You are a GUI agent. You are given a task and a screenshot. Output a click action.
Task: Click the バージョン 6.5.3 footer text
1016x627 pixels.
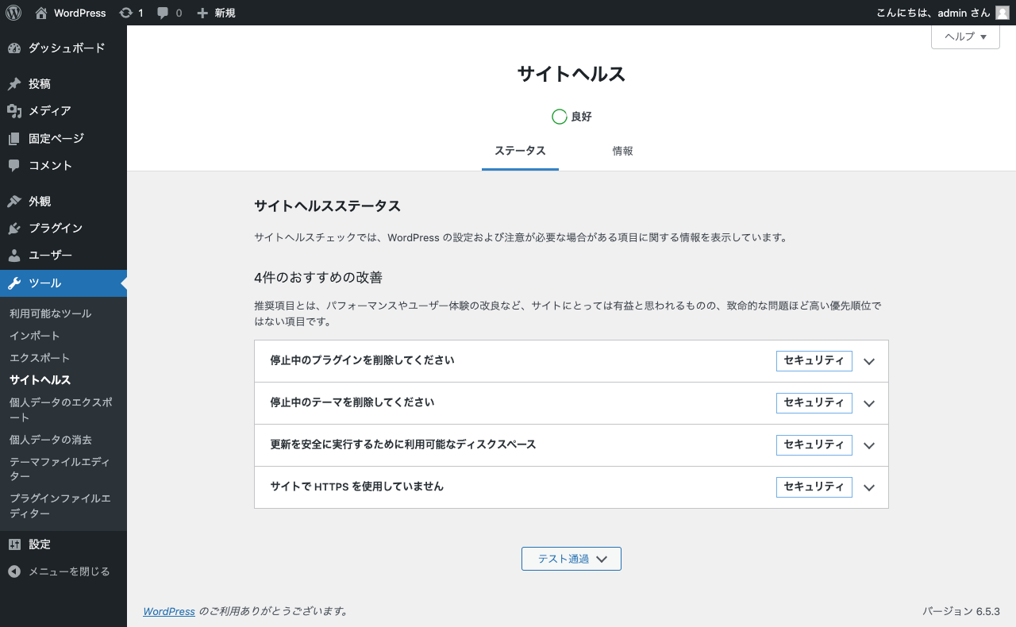click(961, 611)
